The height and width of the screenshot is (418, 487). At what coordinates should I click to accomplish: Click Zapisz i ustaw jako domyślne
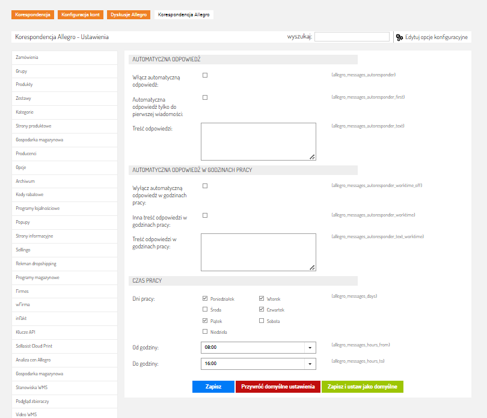[363, 387]
